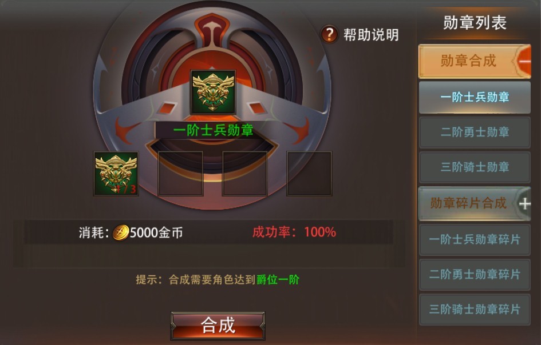Viewport: 541px width, 345px height.
Task: Open the 帮助说明 question mark icon
Action: tap(329, 34)
